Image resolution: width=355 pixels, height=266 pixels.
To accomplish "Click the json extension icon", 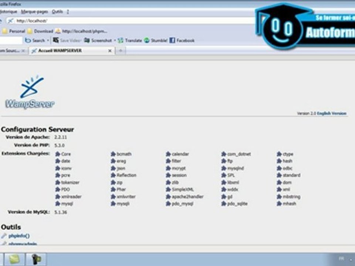I will point(113,168).
